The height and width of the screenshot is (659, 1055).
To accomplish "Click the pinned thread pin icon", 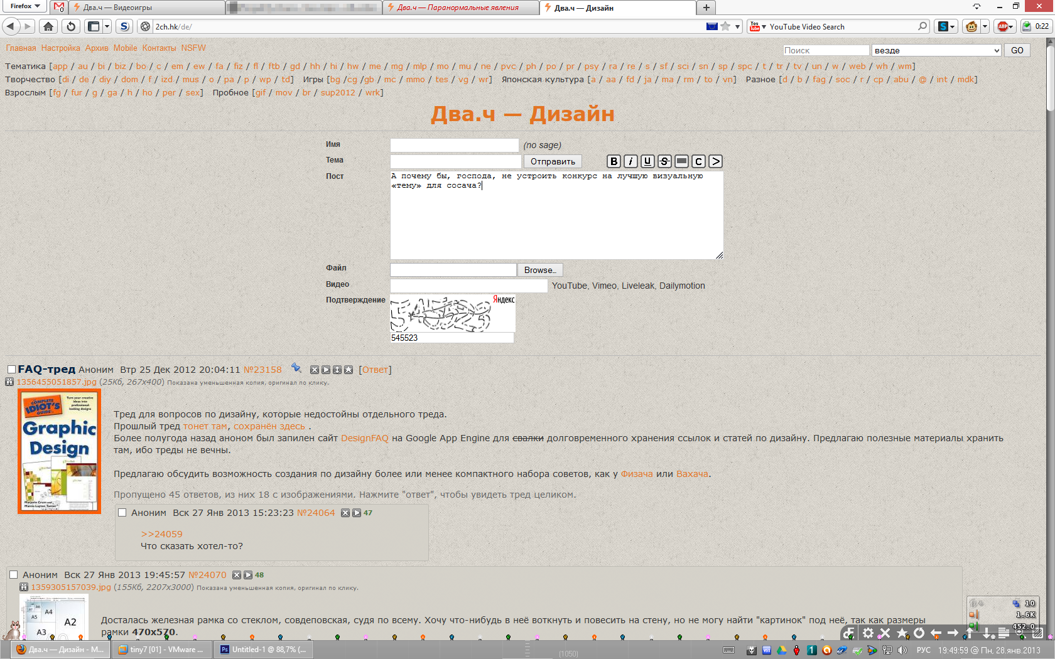I will (296, 368).
